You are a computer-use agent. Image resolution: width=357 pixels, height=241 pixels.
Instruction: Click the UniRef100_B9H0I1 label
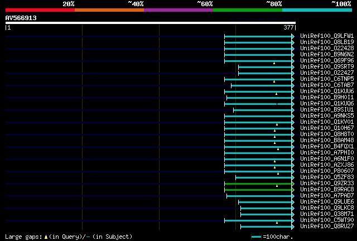327,97
